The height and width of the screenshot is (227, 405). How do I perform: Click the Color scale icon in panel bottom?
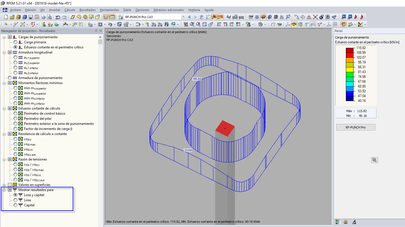(337, 222)
